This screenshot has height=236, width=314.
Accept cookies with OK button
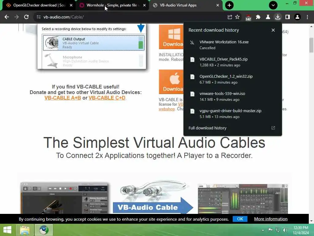pos(240,219)
